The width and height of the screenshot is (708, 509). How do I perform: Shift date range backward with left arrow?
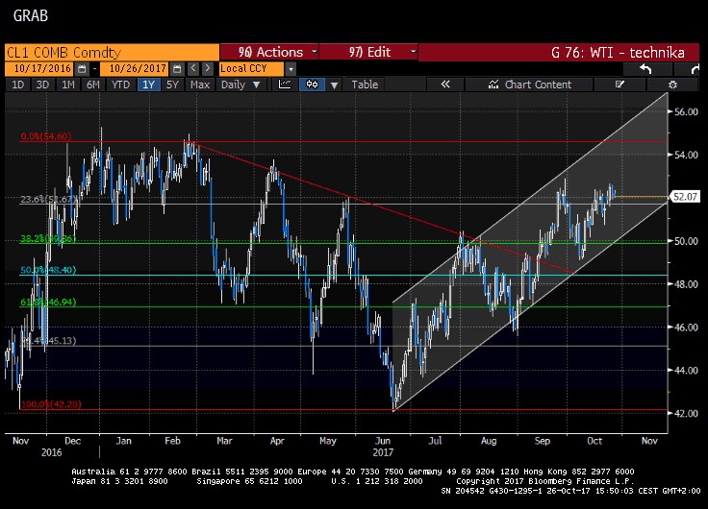pos(193,68)
